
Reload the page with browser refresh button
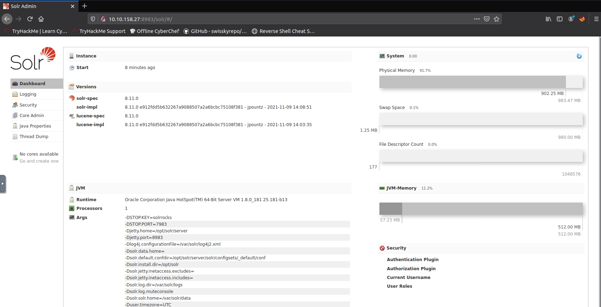[30, 19]
